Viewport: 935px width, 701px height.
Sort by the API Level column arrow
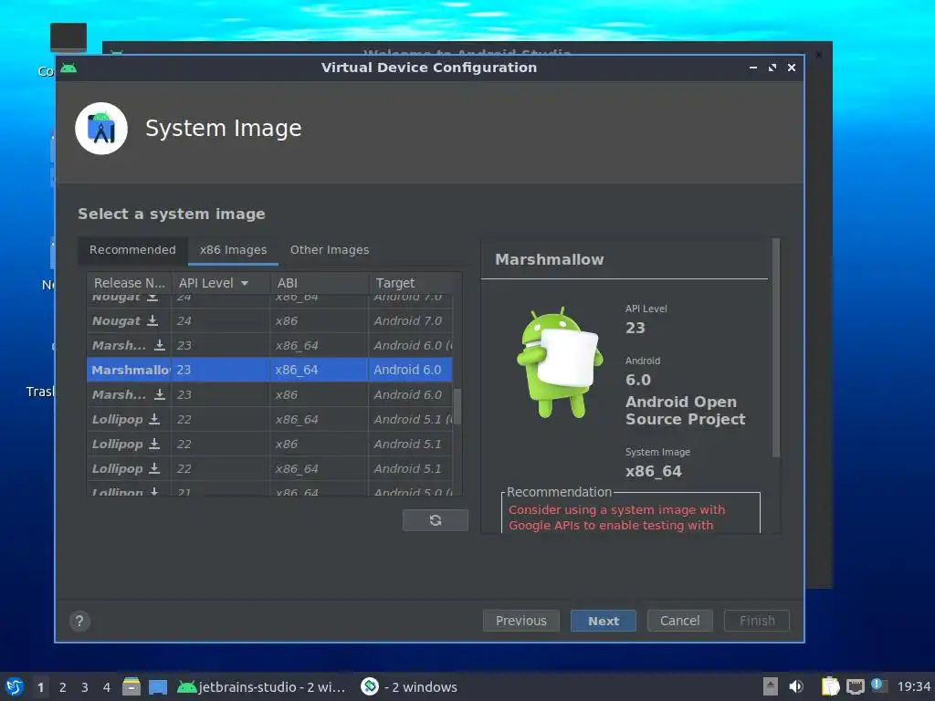[x=245, y=283]
